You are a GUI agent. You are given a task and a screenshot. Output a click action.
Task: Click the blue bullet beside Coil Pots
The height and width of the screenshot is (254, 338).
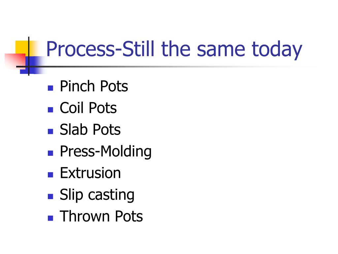pos(51,110)
